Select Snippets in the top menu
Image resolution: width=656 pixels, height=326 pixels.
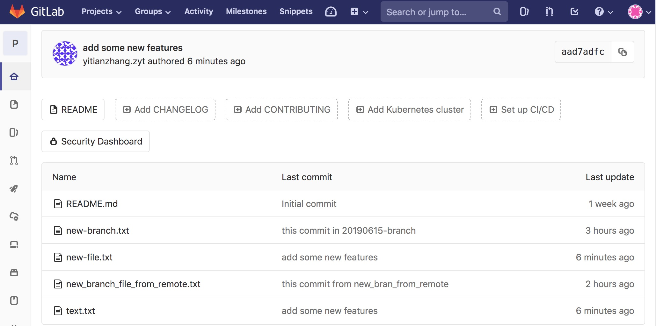(x=296, y=11)
